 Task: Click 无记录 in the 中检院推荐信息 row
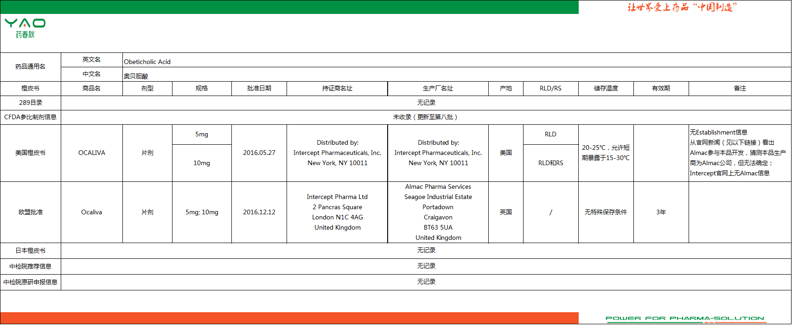tap(426, 266)
